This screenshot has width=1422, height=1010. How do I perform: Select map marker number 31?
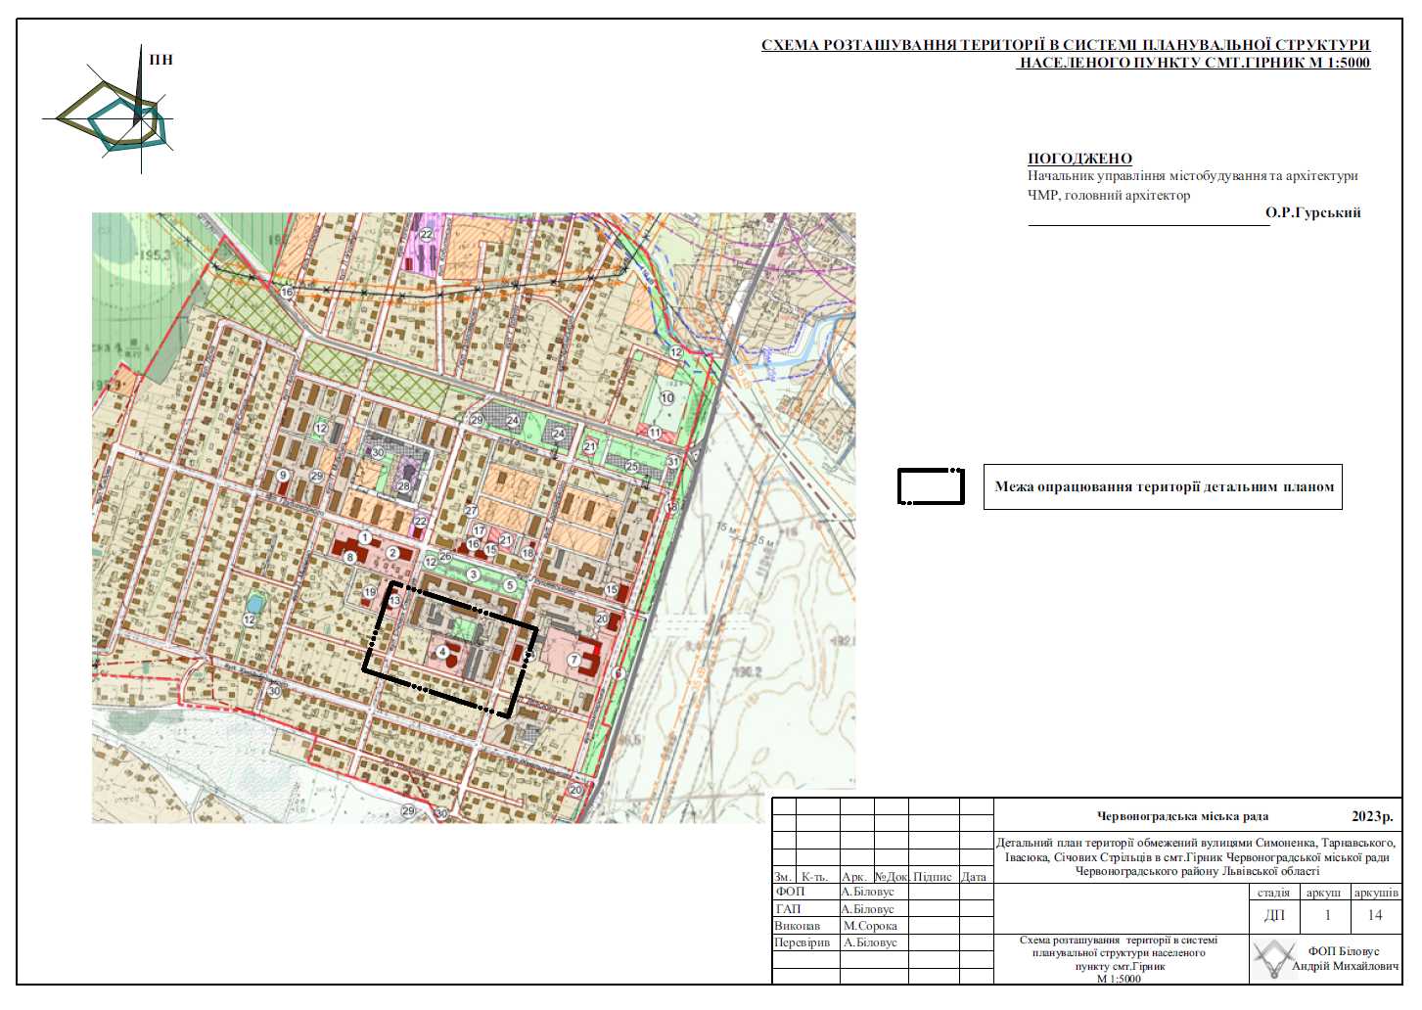[672, 462]
